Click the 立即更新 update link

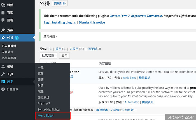[x=128, y=110]
